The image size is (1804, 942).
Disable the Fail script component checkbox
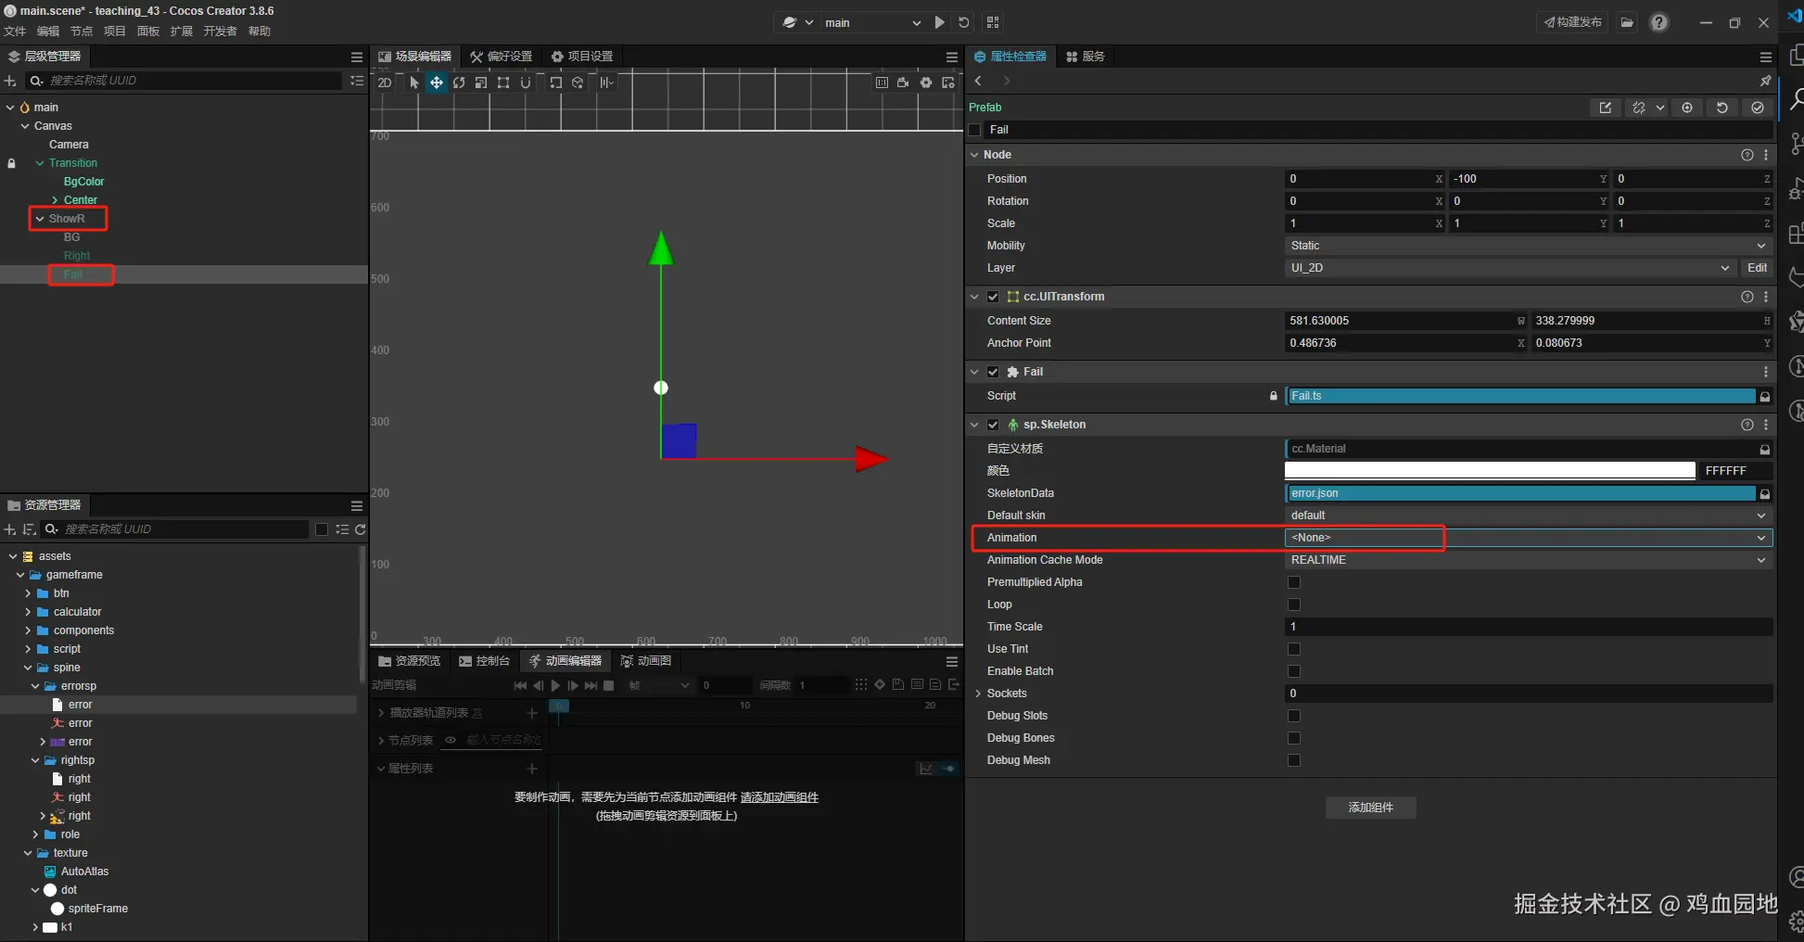click(x=993, y=372)
